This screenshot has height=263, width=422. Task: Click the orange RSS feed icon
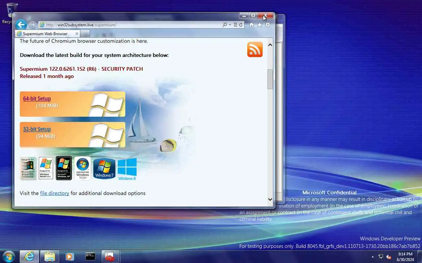click(x=255, y=49)
